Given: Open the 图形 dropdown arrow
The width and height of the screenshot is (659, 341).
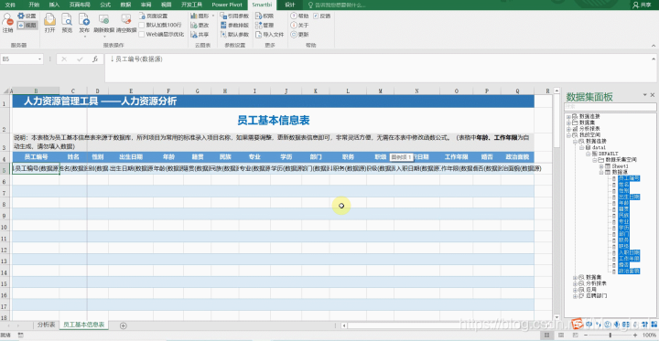Looking at the screenshot, I should pos(212,16).
